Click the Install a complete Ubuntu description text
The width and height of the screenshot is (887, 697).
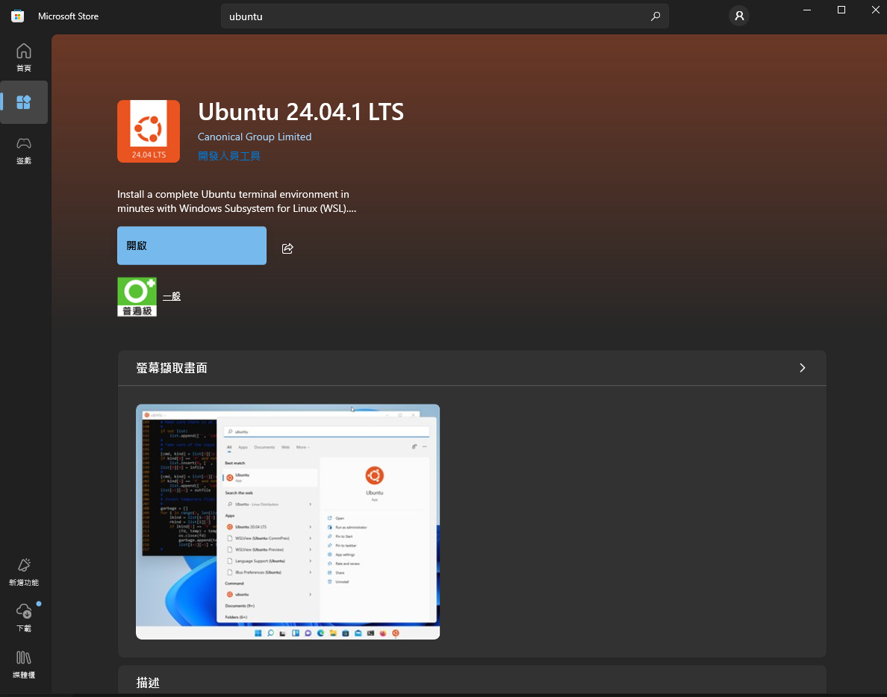tap(237, 201)
